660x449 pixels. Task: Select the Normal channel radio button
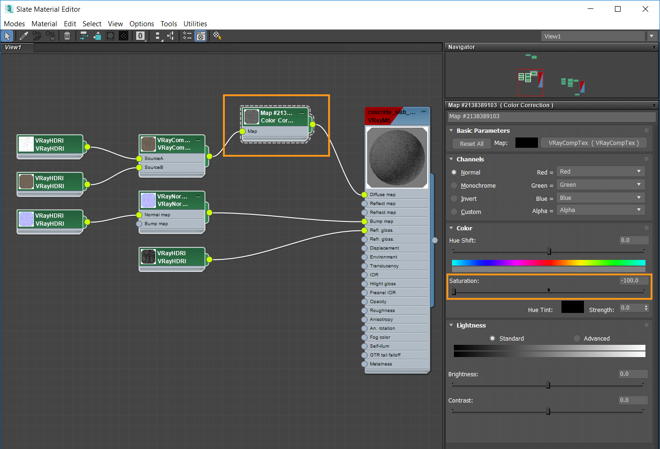pos(454,172)
